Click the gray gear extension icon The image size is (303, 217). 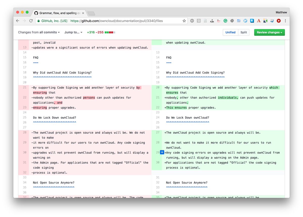[232, 21]
